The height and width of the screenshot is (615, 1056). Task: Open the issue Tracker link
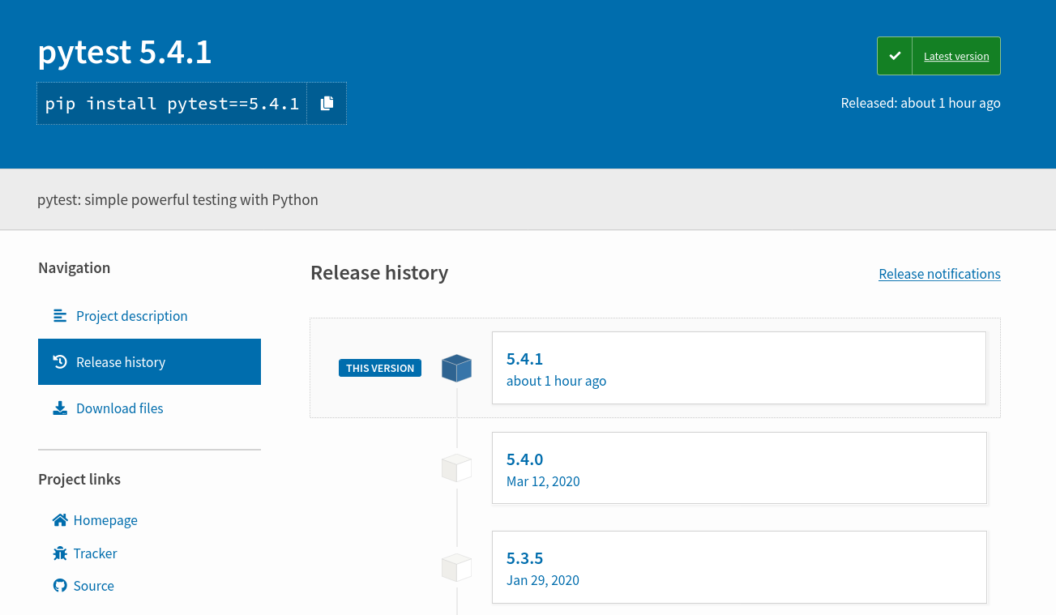point(96,553)
